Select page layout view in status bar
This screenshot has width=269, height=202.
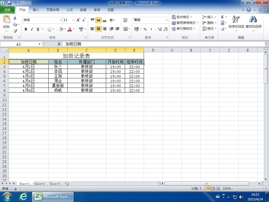coord(213,189)
